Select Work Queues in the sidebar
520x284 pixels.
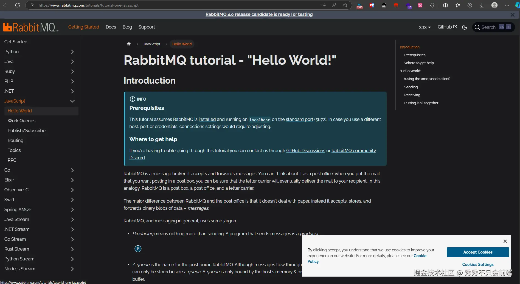[21, 121]
